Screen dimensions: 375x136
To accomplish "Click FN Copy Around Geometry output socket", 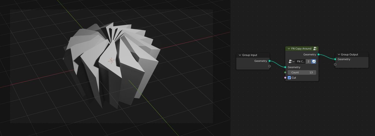I will [318, 55].
